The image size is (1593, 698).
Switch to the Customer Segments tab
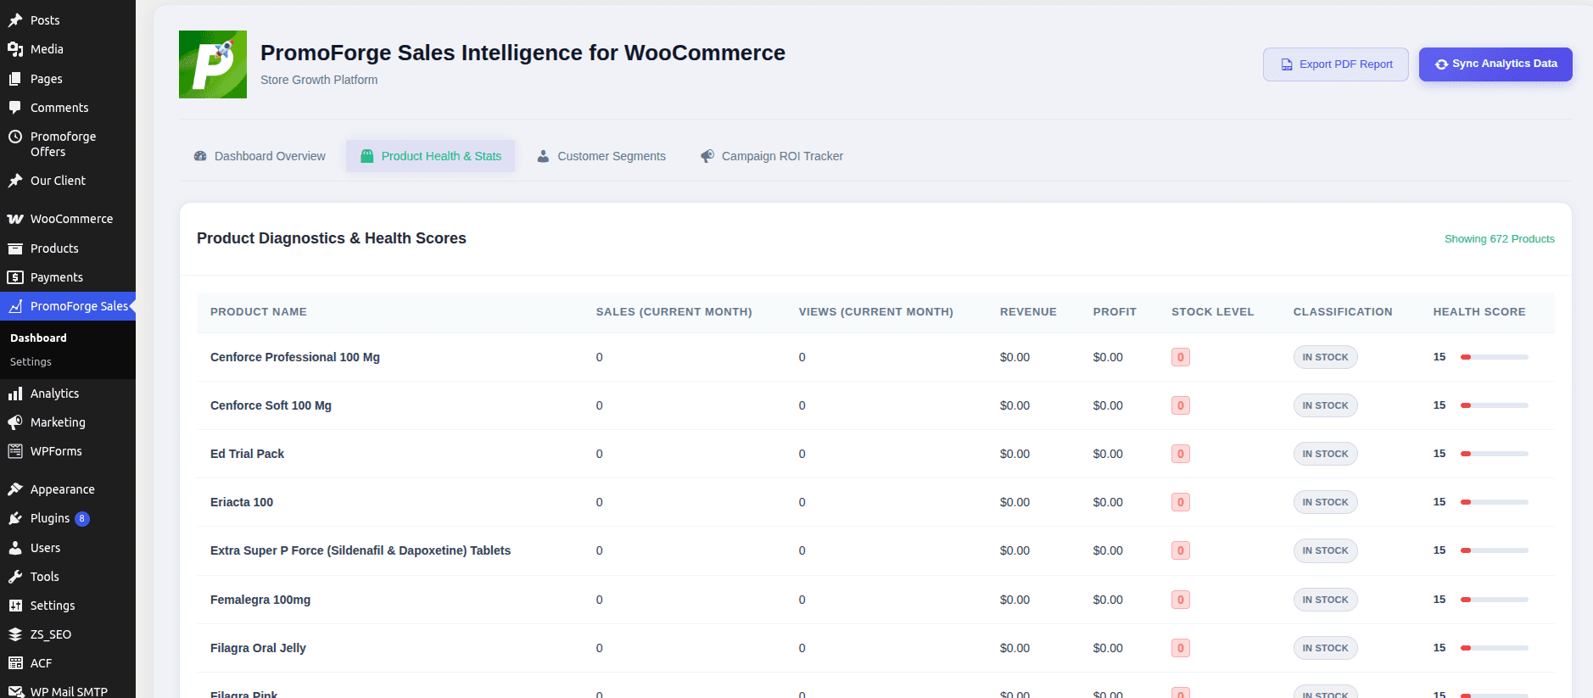(601, 156)
